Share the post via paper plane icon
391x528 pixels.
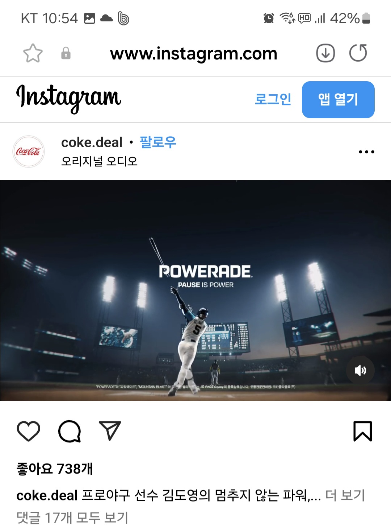[x=110, y=431]
